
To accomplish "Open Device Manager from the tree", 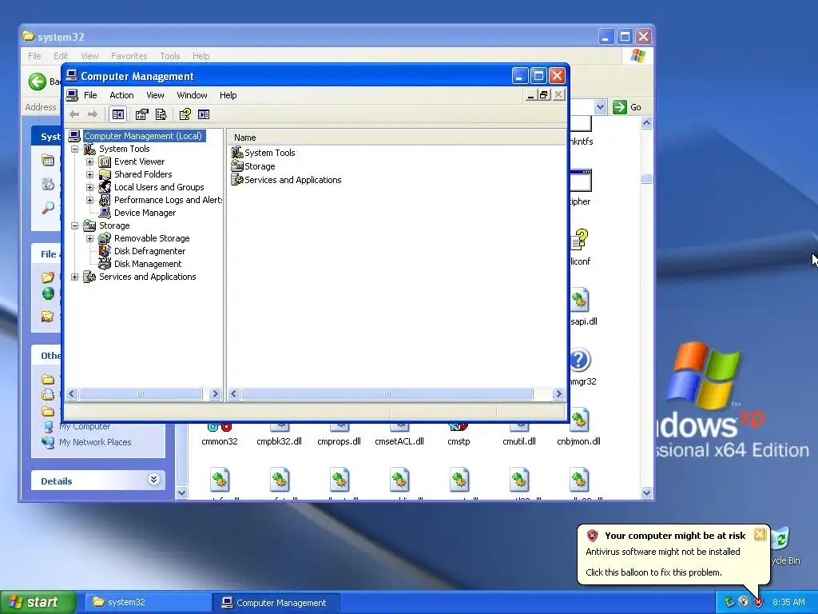I will pyautogui.click(x=145, y=213).
